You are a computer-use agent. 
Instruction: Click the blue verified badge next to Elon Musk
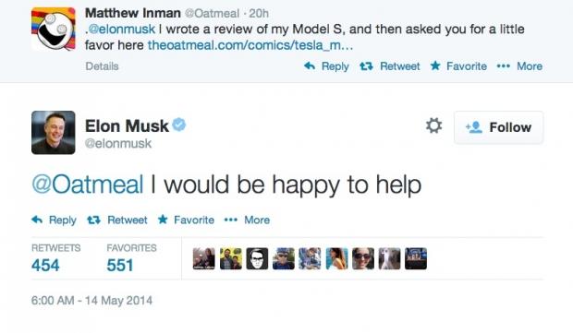click(179, 125)
